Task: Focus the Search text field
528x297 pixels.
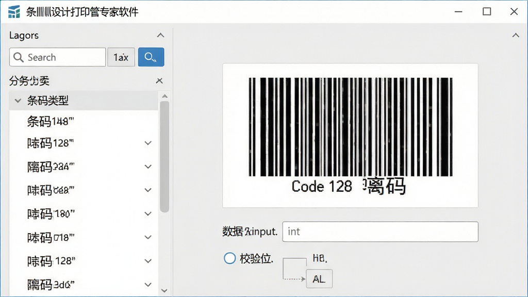Action: click(x=58, y=57)
